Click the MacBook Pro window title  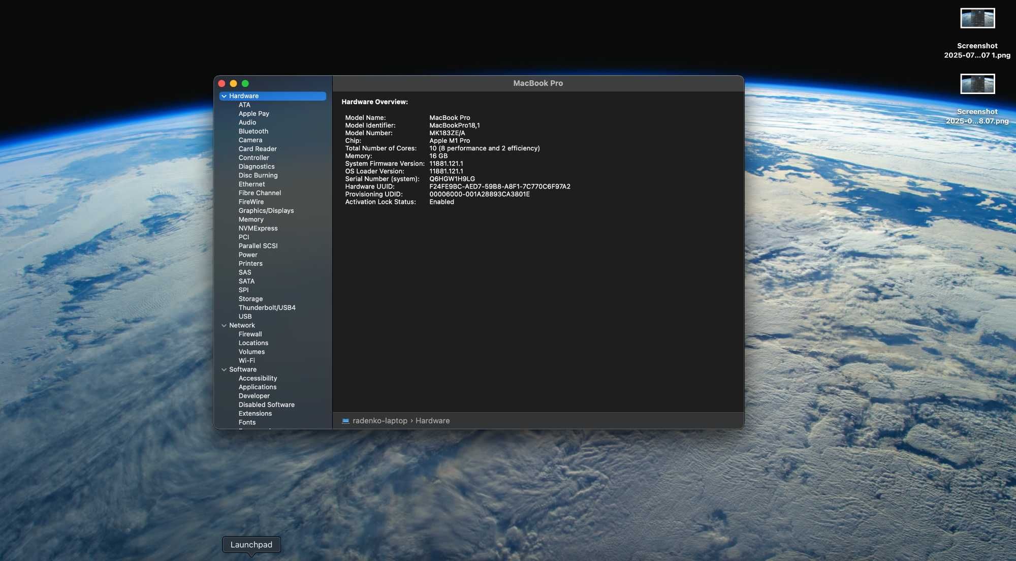pos(538,83)
